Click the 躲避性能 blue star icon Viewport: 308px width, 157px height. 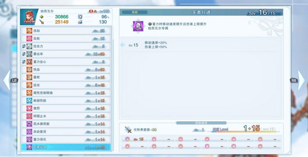click(x=29, y=101)
